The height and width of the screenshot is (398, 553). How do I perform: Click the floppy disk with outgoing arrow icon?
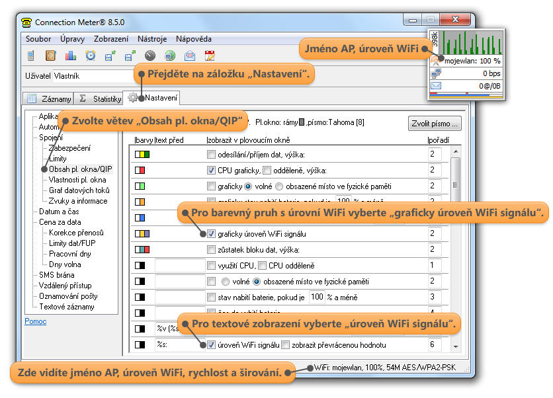click(130, 56)
